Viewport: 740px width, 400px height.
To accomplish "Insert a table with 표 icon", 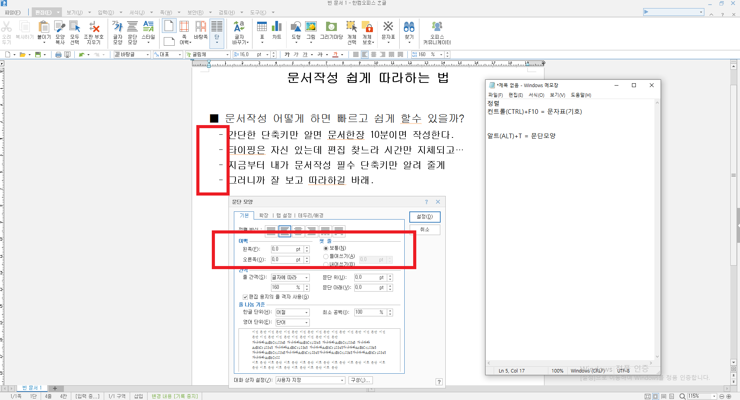I will (262, 27).
